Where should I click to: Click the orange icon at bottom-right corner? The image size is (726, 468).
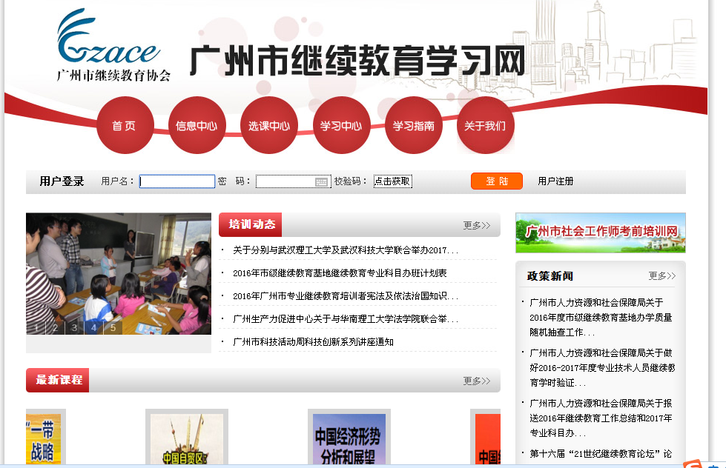pos(693,464)
